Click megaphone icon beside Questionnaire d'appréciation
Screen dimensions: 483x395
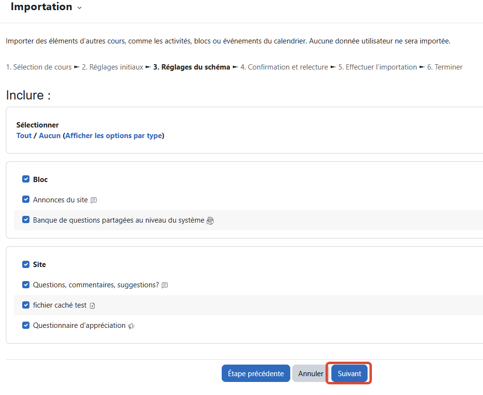(131, 326)
